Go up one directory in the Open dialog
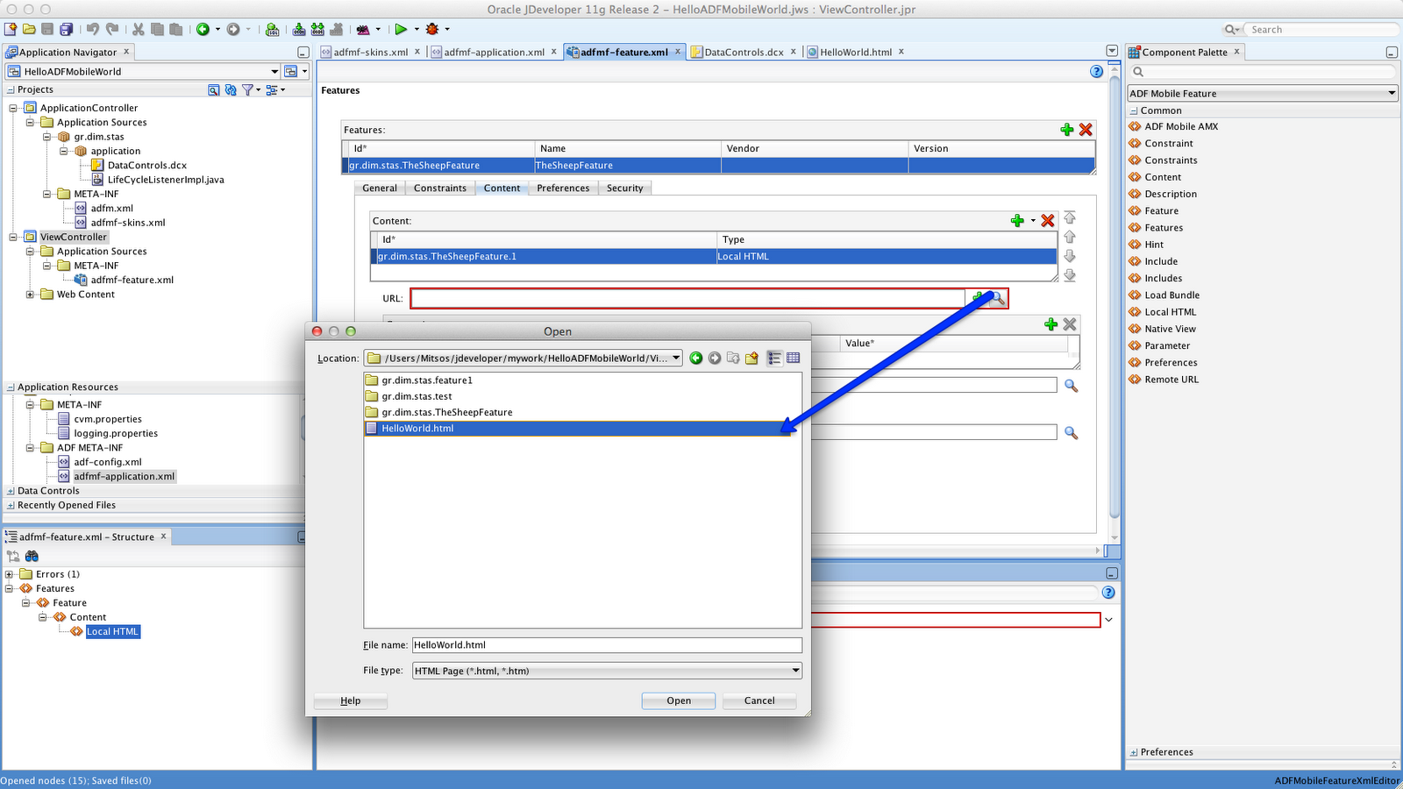The width and height of the screenshot is (1403, 789). (x=733, y=358)
